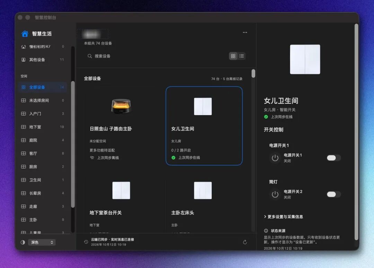Click the room icon next to 卫生间

pyautogui.click(x=24, y=180)
